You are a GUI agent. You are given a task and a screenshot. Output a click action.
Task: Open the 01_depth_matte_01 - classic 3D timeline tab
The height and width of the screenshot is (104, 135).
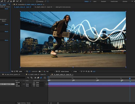(37, 74)
